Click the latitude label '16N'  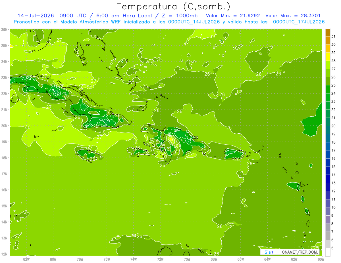(4, 190)
